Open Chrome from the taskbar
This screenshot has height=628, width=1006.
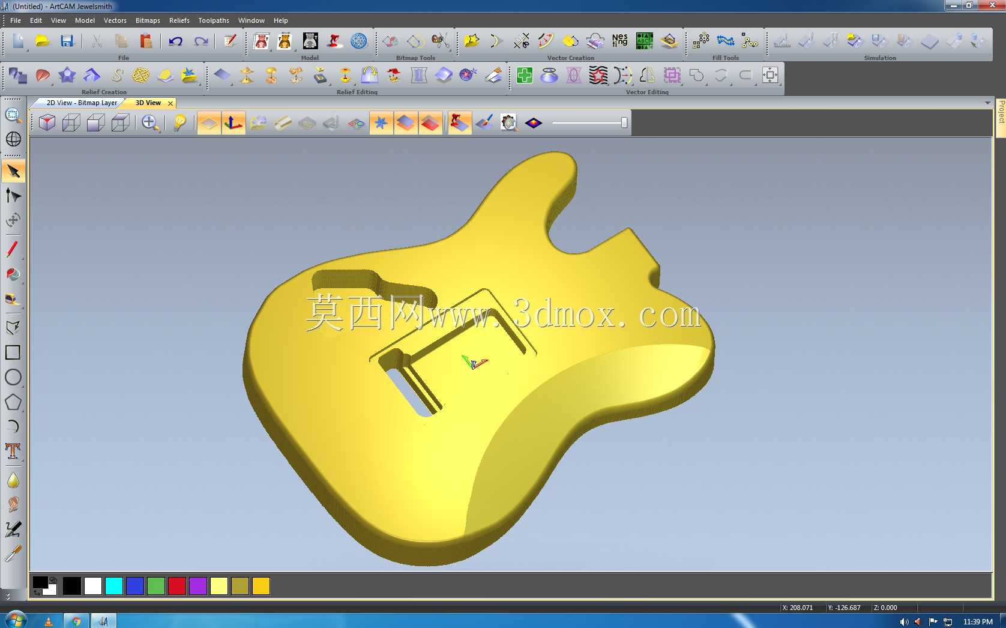[x=76, y=621]
